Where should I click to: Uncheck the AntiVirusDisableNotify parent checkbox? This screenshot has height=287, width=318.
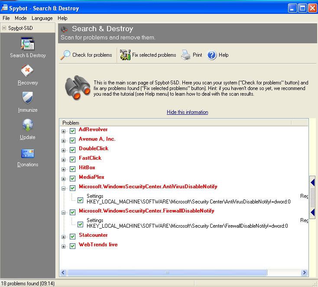click(x=72, y=188)
